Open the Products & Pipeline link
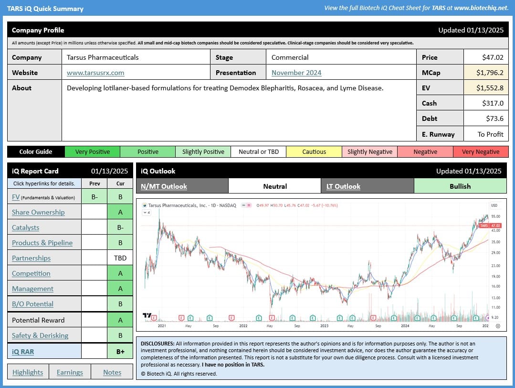 (42, 243)
